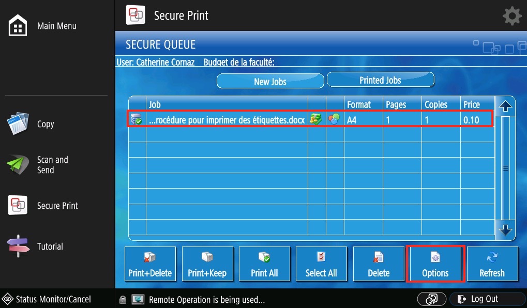This screenshot has width=527, height=308.
Task: Open the Tutorial signpost icon
Action: (18, 247)
